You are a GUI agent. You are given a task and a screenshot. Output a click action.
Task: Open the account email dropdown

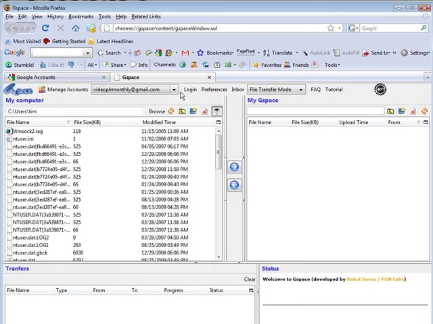click(174, 90)
